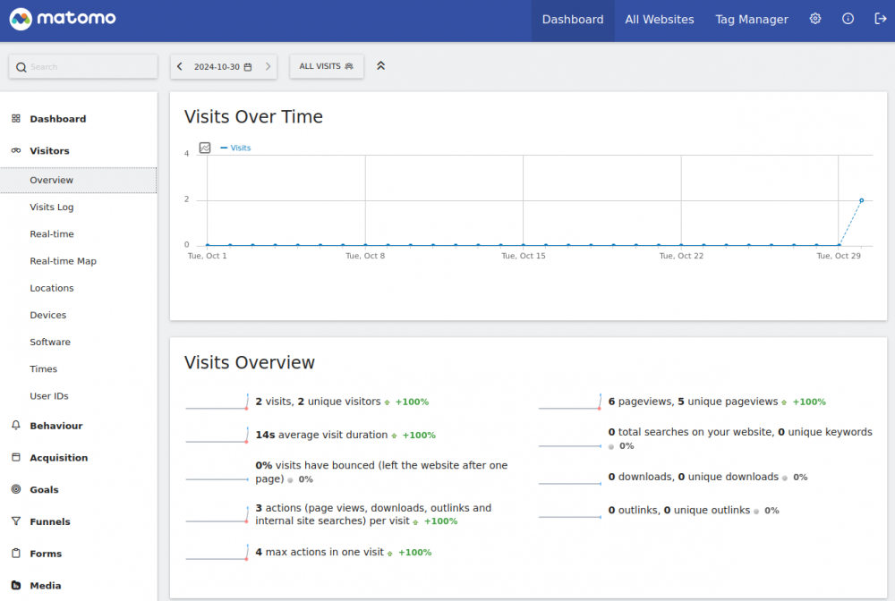Click the visits sparkline graph
Image resolution: width=895 pixels, height=601 pixels.
tap(217, 402)
